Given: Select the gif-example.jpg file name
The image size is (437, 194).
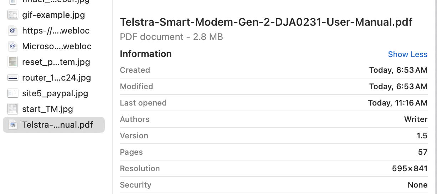Looking at the screenshot, I should point(53,15).
